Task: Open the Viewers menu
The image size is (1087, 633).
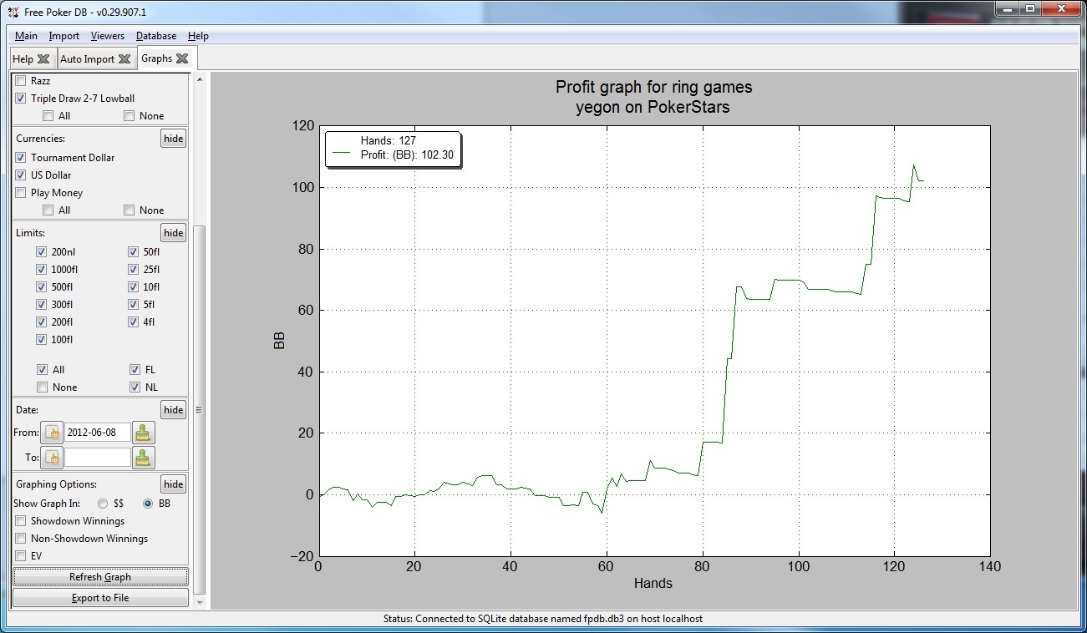Action: pyautogui.click(x=107, y=36)
